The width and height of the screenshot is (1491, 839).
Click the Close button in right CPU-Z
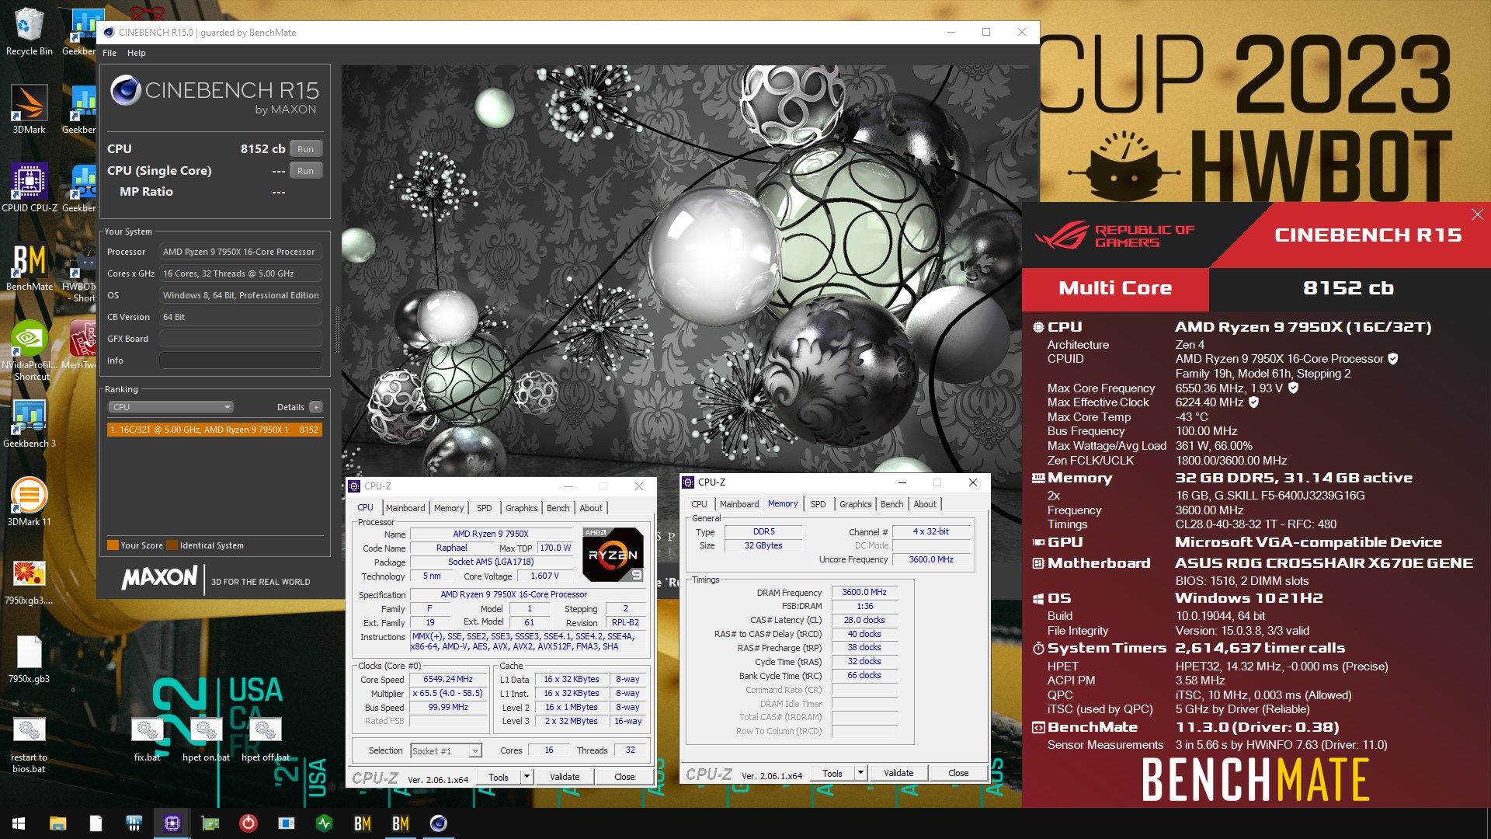(958, 773)
